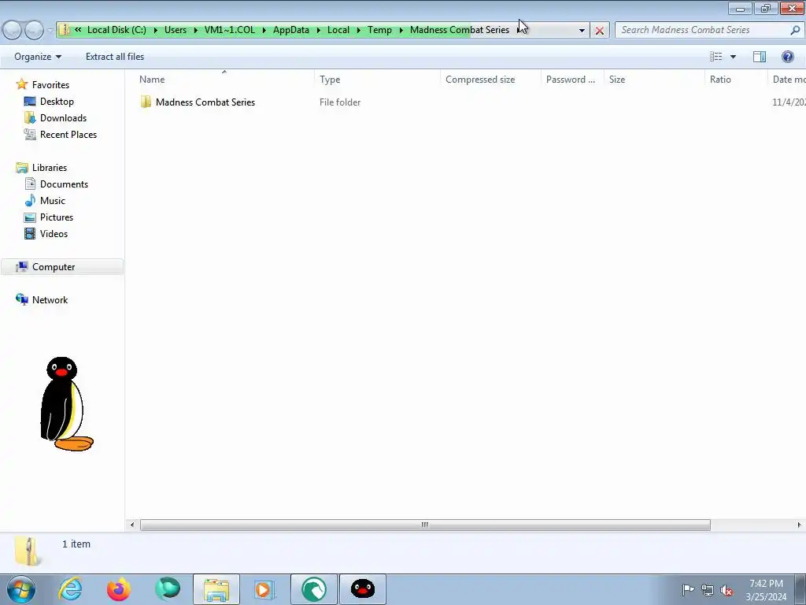806x605 pixels.
Task: Open Pictures library
Action: pos(57,217)
